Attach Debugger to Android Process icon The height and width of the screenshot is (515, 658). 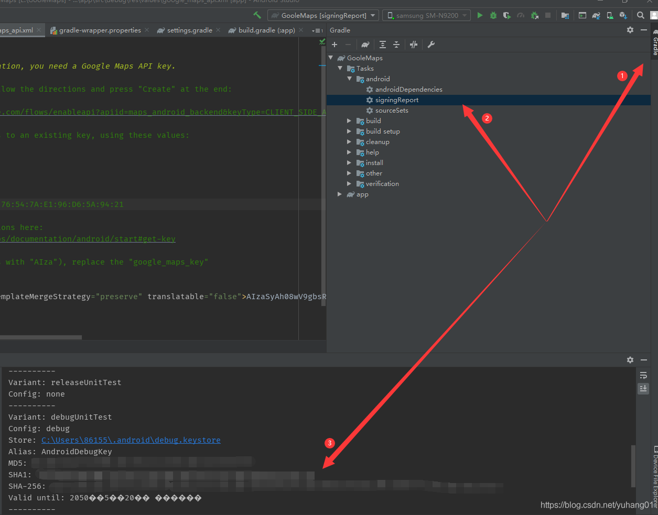coord(534,15)
